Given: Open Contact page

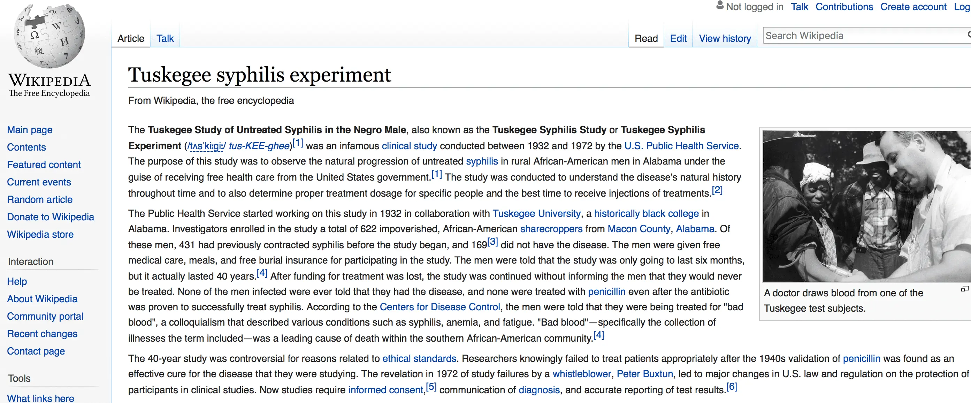Looking at the screenshot, I should 36,351.
